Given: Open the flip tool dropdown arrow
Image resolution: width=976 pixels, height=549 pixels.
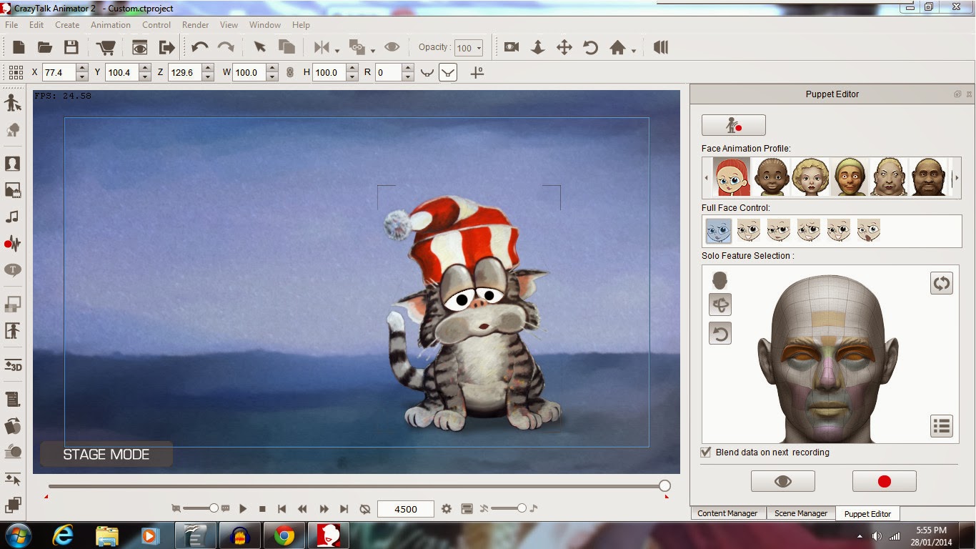Looking at the screenshot, I should [x=336, y=50].
